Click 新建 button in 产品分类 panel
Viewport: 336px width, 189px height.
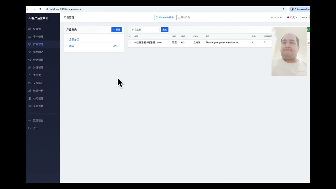(117, 30)
